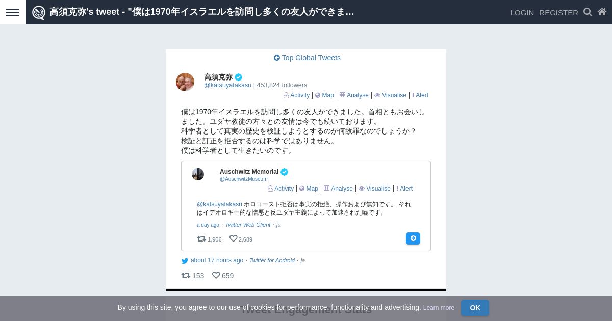
Task: Open quoted tweet via blue arrow button
Action: click(413, 238)
